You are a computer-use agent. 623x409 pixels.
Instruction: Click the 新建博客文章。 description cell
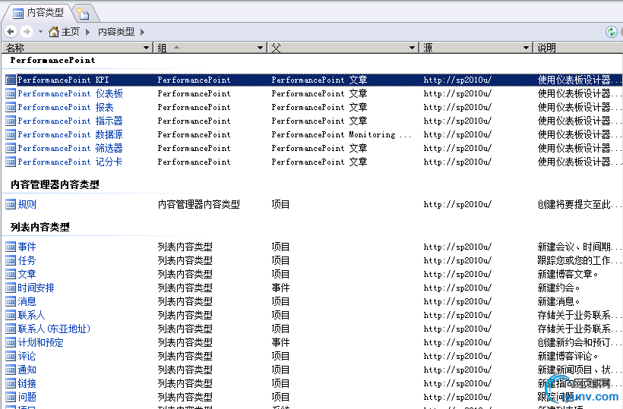tap(568, 274)
